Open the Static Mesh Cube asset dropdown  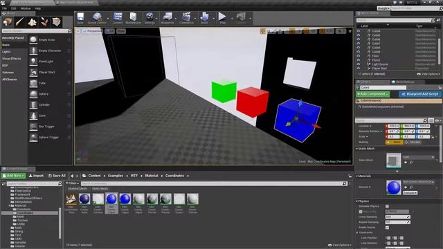(x=418, y=157)
